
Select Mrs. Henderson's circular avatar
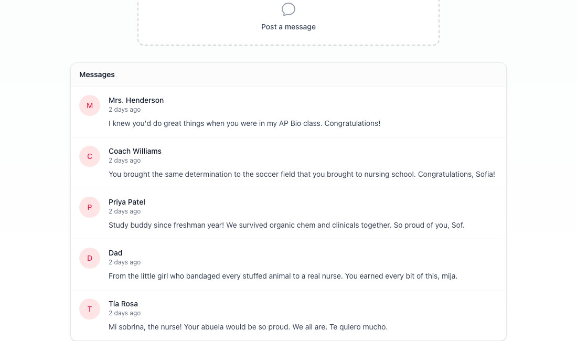[x=90, y=105]
